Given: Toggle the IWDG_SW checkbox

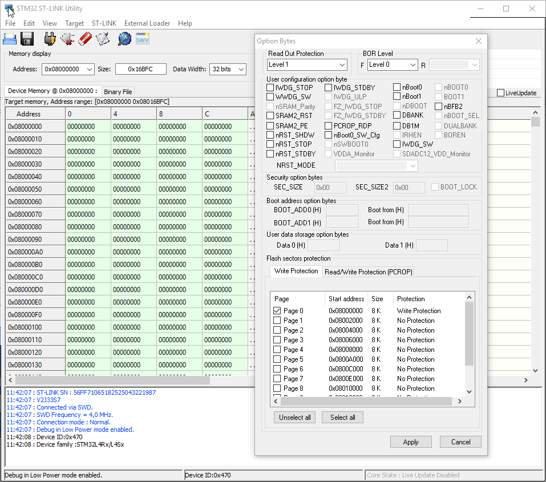Looking at the screenshot, I should [x=397, y=144].
